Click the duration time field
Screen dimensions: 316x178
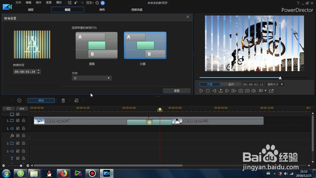click(25, 72)
